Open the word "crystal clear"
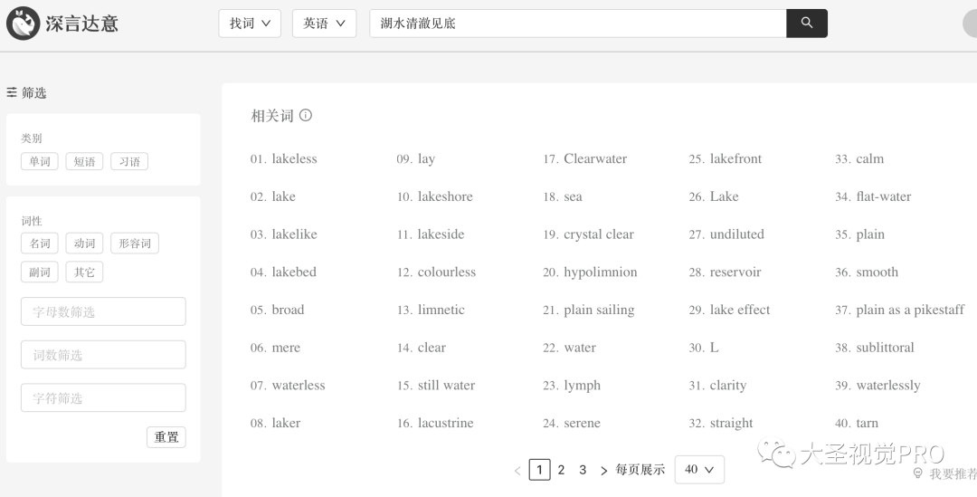977x497 pixels. [598, 234]
